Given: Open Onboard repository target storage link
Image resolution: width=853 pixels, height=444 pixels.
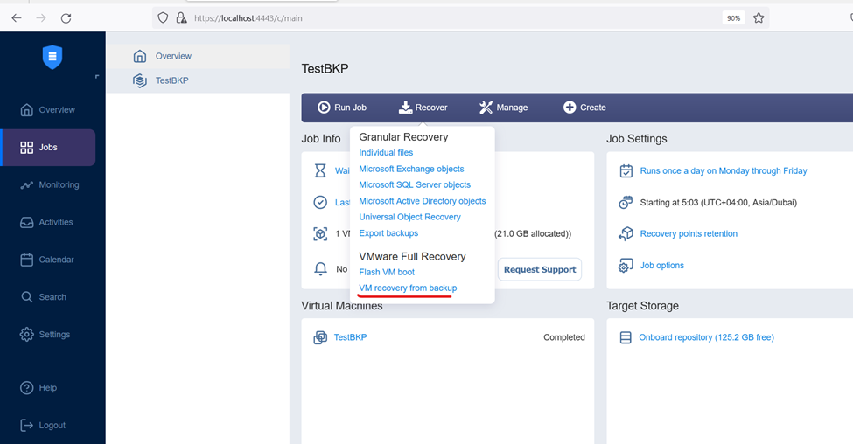Looking at the screenshot, I should click(x=706, y=337).
